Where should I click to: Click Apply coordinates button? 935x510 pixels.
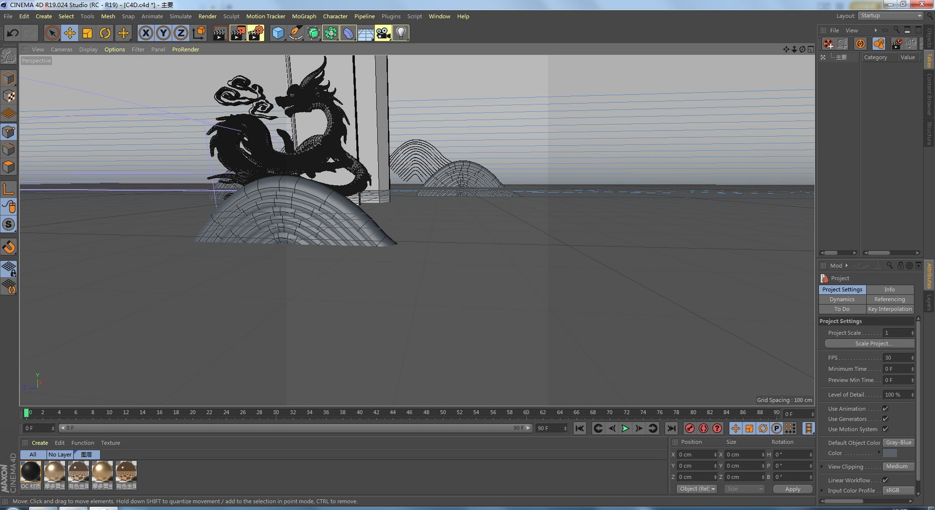pos(793,489)
